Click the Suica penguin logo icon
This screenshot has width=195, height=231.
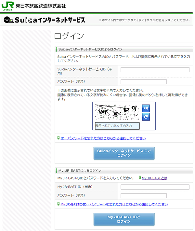8,20
